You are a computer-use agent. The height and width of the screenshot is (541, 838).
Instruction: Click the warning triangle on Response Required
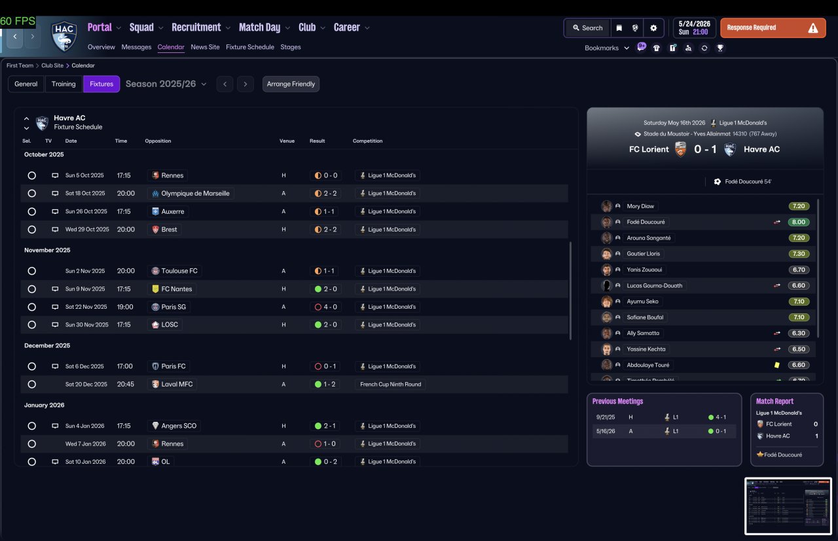pos(812,28)
